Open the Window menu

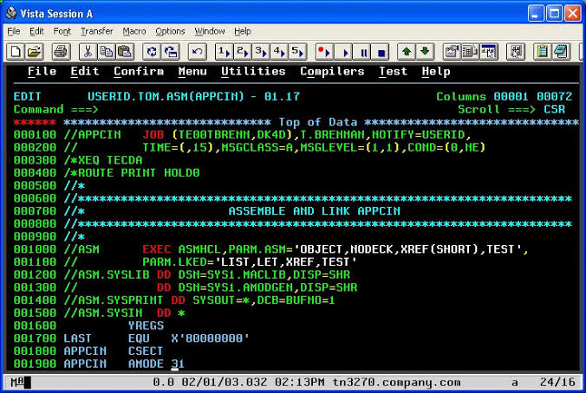tap(210, 31)
